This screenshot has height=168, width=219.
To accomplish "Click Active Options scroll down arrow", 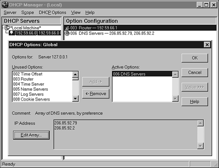I will point(175,99).
